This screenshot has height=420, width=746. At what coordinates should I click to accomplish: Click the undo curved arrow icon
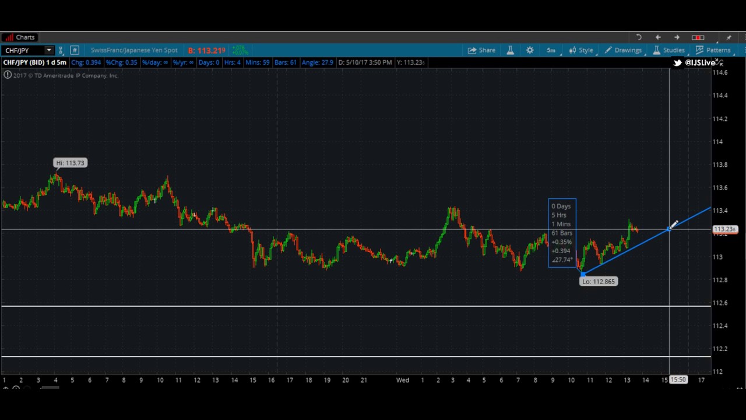coord(639,37)
